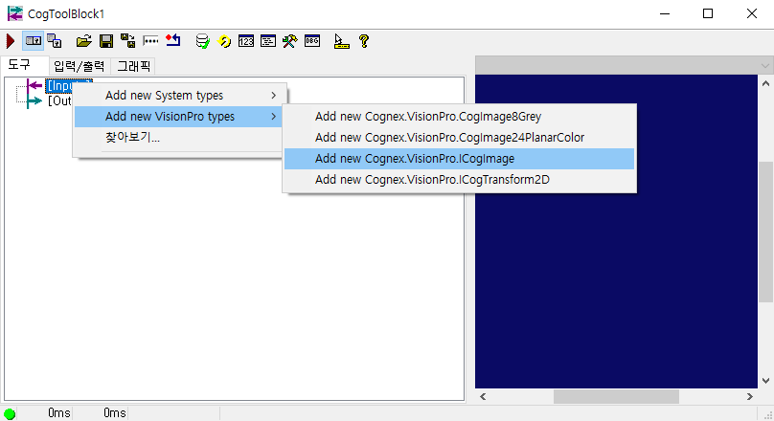Click the horizontal scrollbar thumb
Viewport: 774px width, 421px height.
[616, 396]
